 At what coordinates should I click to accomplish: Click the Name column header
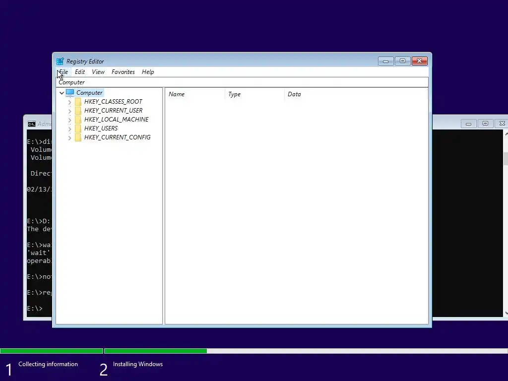coord(195,94)
